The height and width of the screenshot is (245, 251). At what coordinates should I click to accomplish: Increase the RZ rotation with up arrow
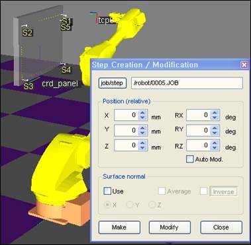215,143
